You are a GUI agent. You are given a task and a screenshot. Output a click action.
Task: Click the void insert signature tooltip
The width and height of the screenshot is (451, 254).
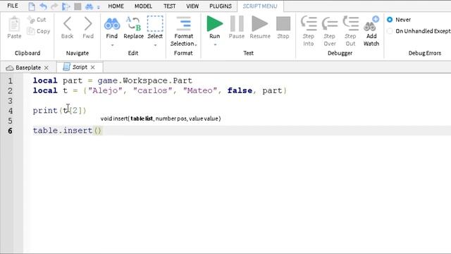click(161, 119)
